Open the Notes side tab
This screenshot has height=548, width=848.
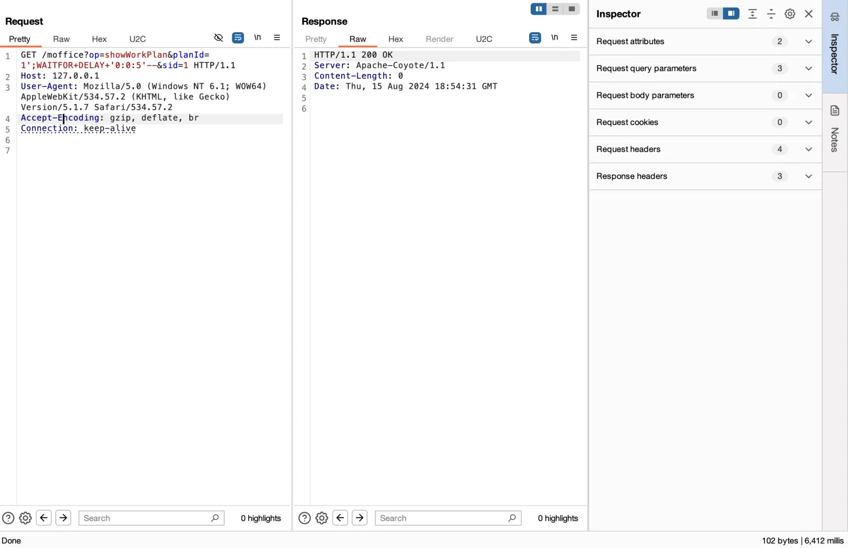(x=835, y=132)
